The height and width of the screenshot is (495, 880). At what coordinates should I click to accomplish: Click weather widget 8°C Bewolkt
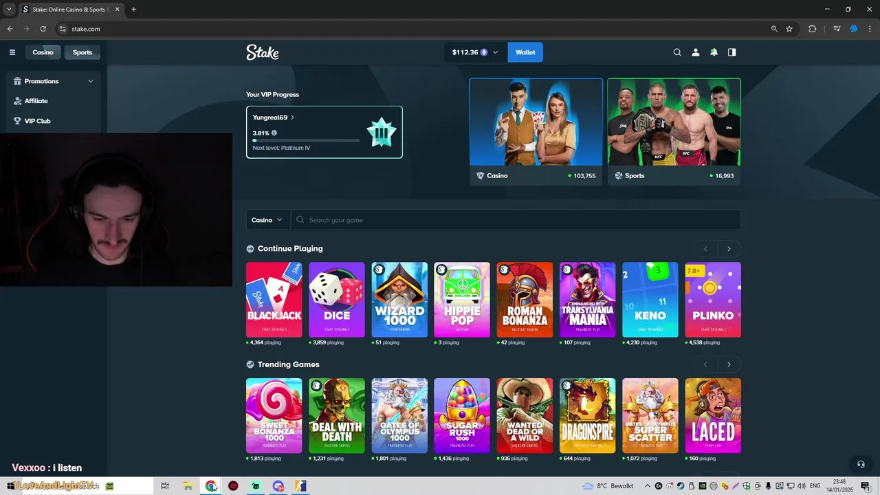[x=608, y=486]
